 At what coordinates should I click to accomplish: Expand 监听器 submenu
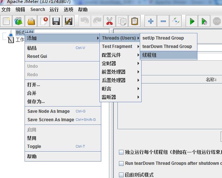[120, 97]
